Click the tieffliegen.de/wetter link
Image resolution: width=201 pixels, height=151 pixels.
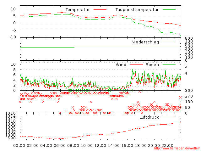pyautogui.click(x=177, y=148)
